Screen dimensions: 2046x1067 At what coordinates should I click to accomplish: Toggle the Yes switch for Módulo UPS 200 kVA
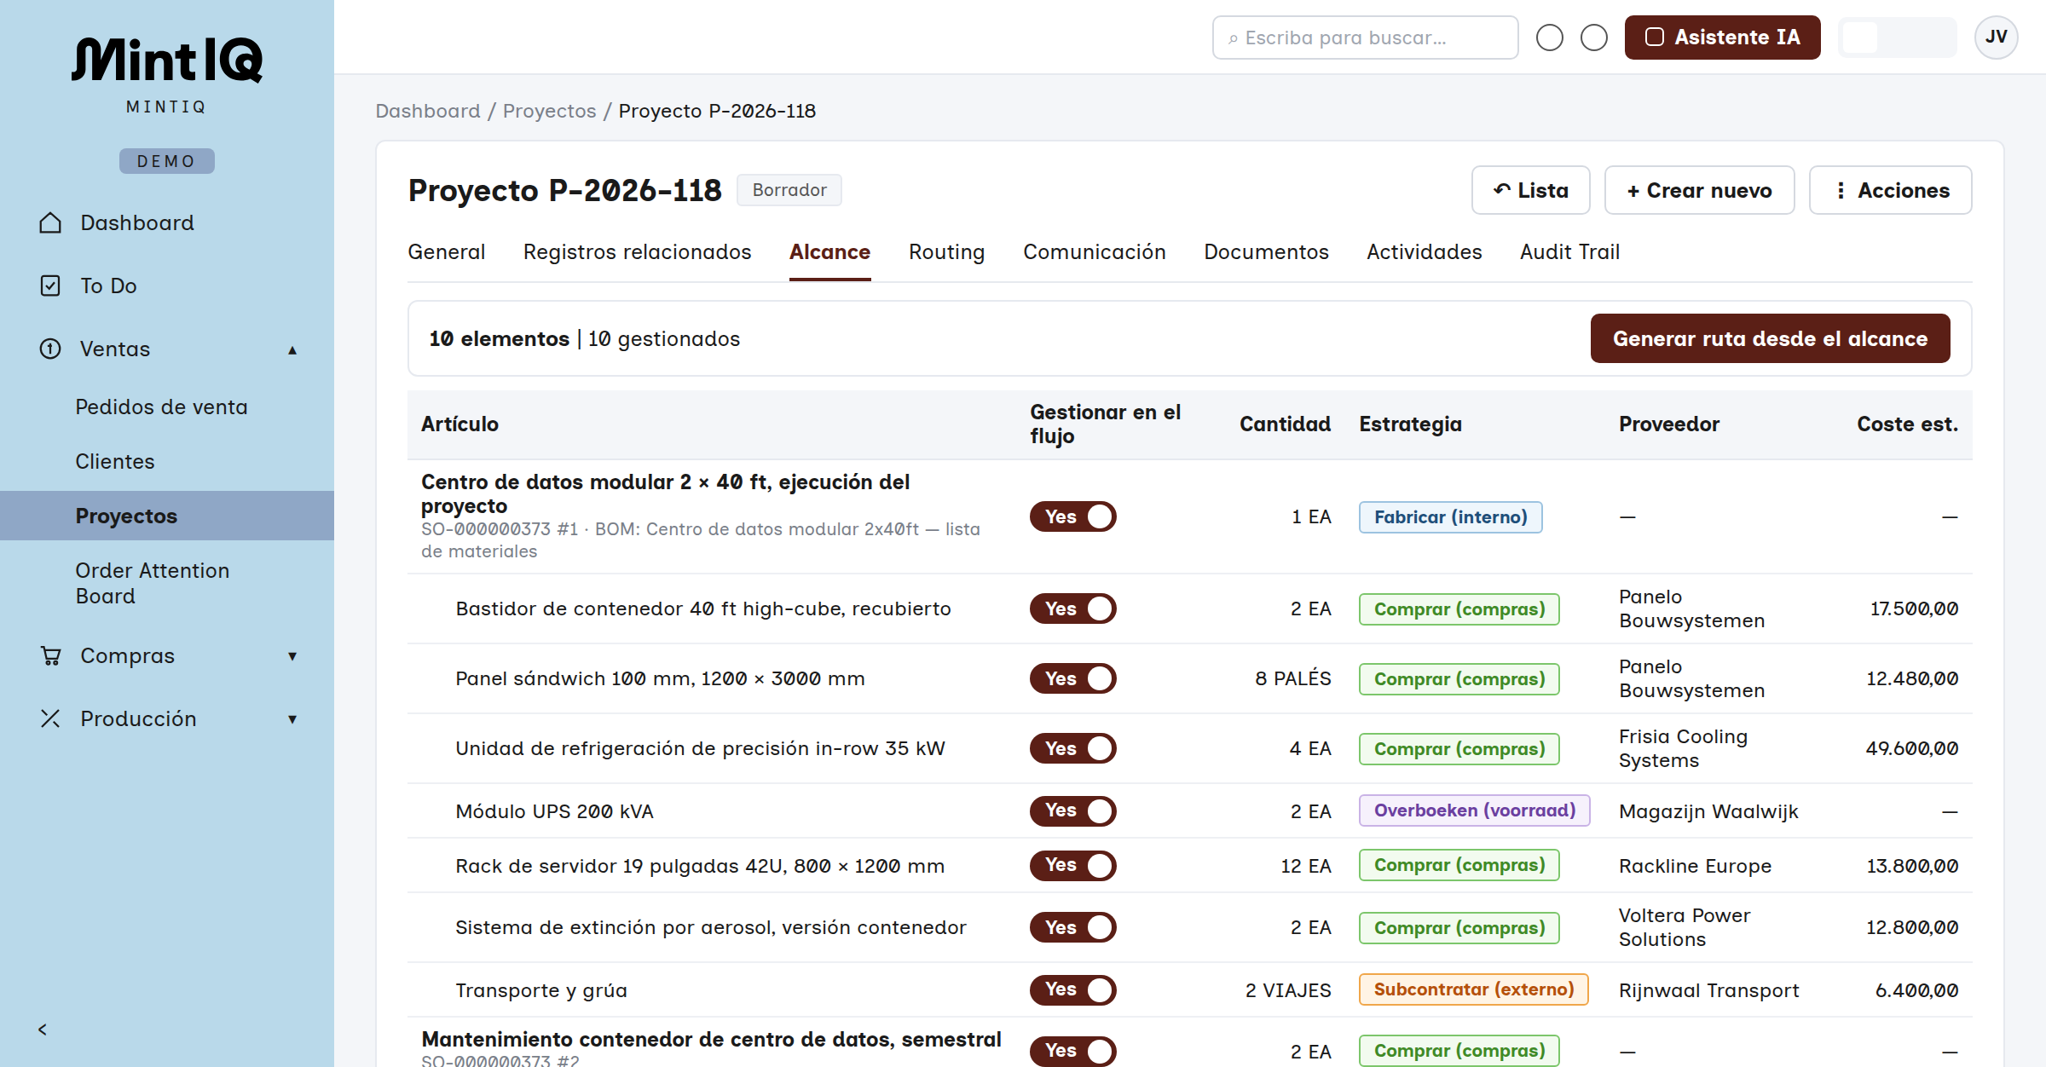coord(1073,810)
